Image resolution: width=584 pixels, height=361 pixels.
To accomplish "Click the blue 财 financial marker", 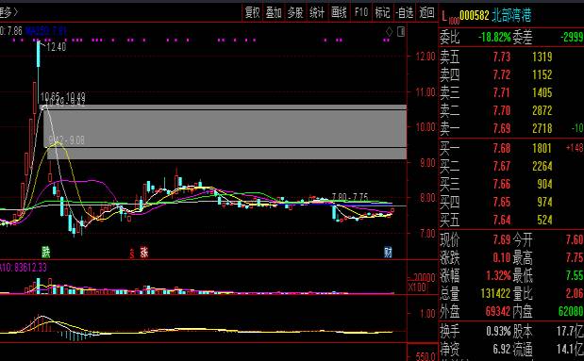I will click(388, 253).
